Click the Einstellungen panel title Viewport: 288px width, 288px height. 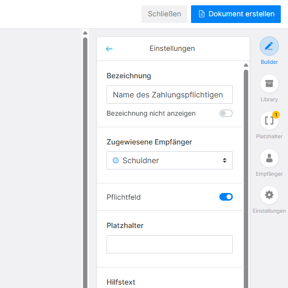(x=172, y=48)
